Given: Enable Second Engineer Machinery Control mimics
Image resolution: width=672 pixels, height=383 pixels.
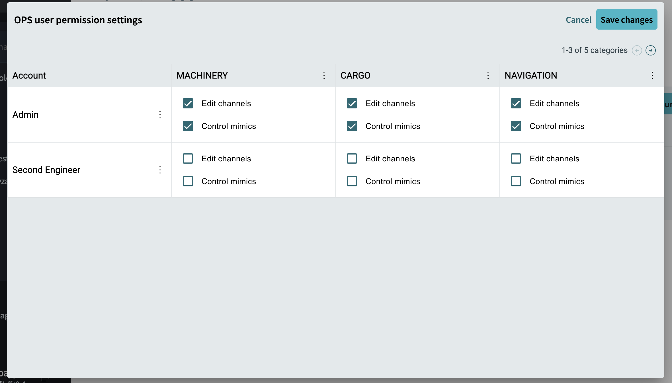Looking at the screenshot, I should pos(188,181).
